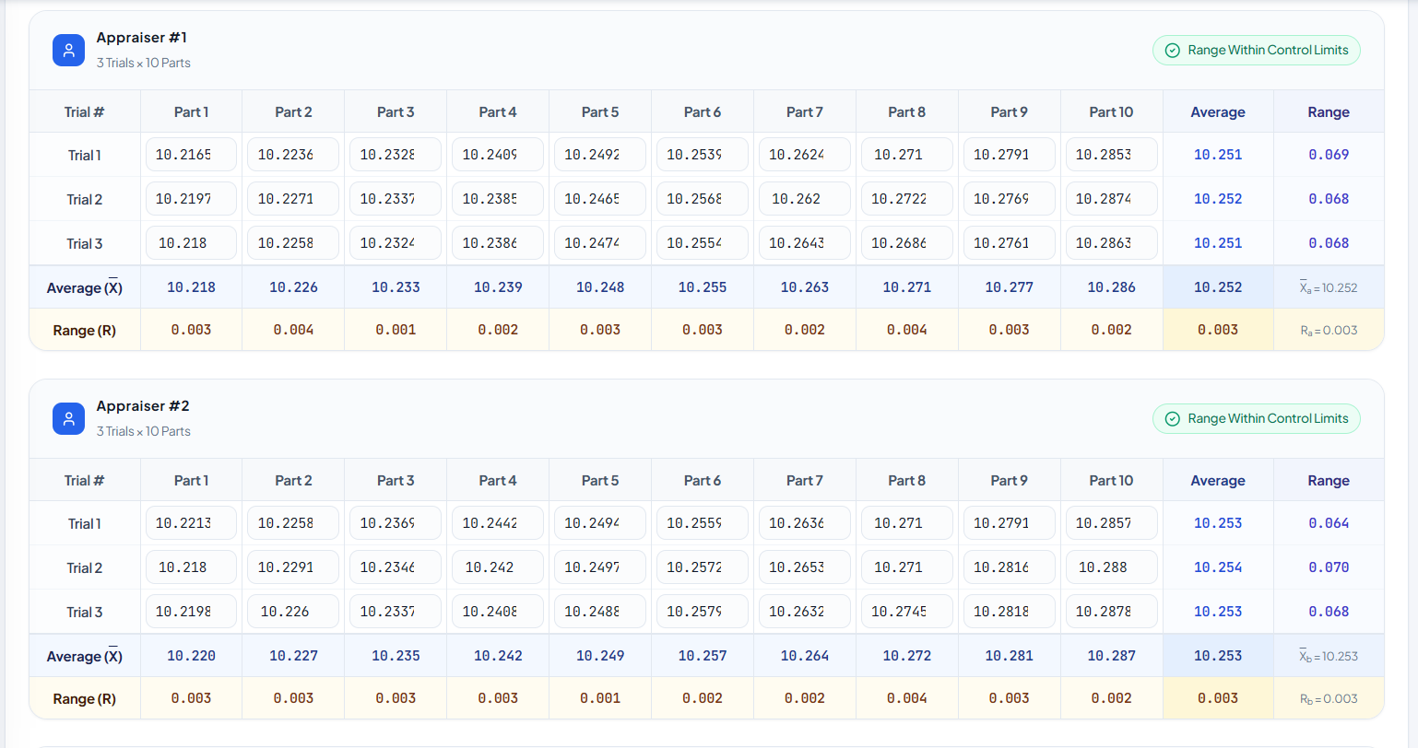1418x748 pixels.
Task: Edit Appraiser #2 Trial 2 Part 1 value 10.218
Action: tap(191, 567)
